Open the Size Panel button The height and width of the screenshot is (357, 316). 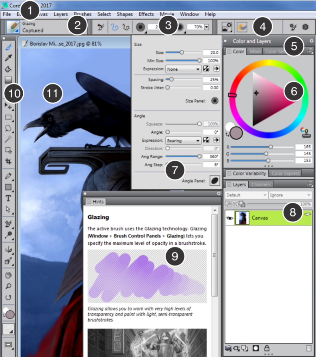point(214,101)
